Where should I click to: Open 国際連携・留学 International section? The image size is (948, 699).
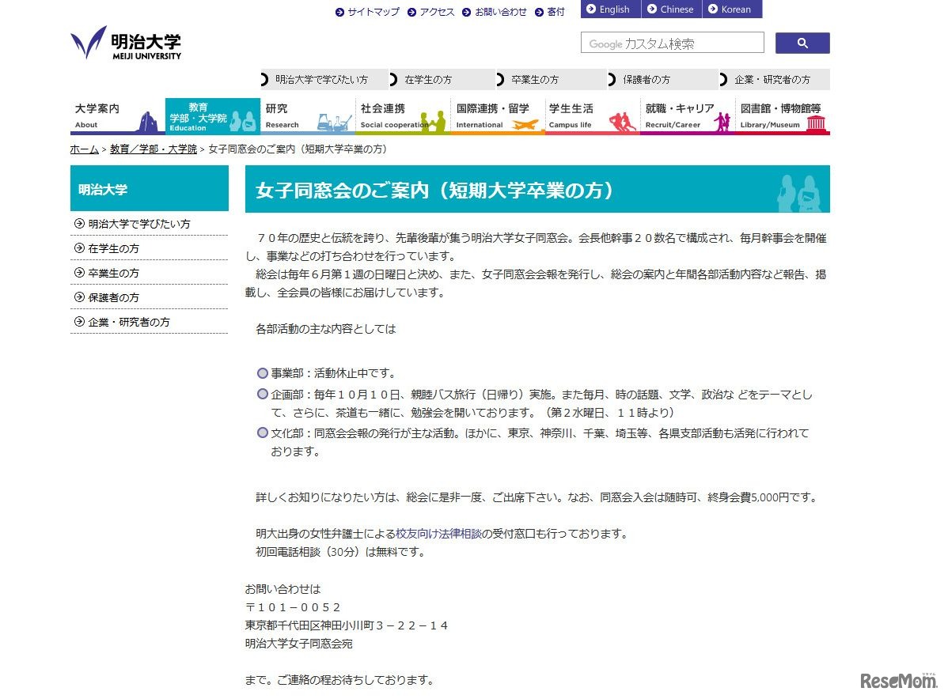click(x=497, y=116)
